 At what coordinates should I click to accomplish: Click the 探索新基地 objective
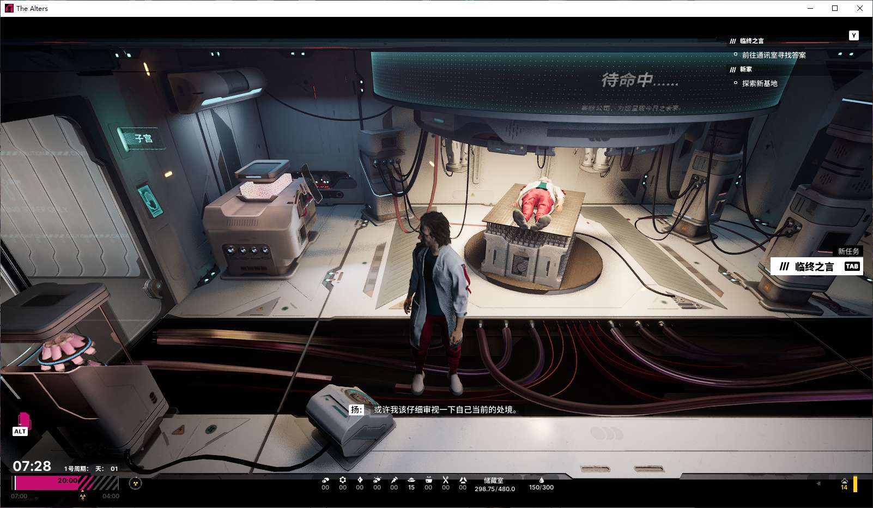(x=760, y=83)
